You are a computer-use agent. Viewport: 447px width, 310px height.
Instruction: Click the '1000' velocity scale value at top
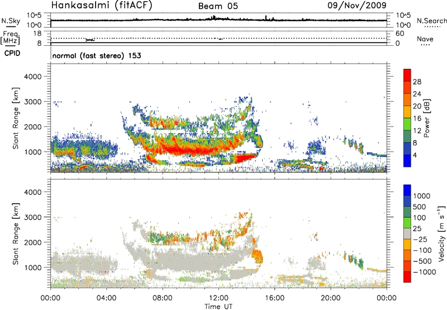(421, 196)
